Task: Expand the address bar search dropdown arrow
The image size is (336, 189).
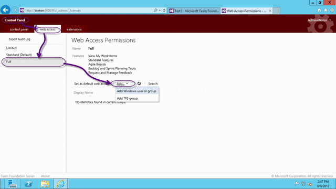Action: 160,10
